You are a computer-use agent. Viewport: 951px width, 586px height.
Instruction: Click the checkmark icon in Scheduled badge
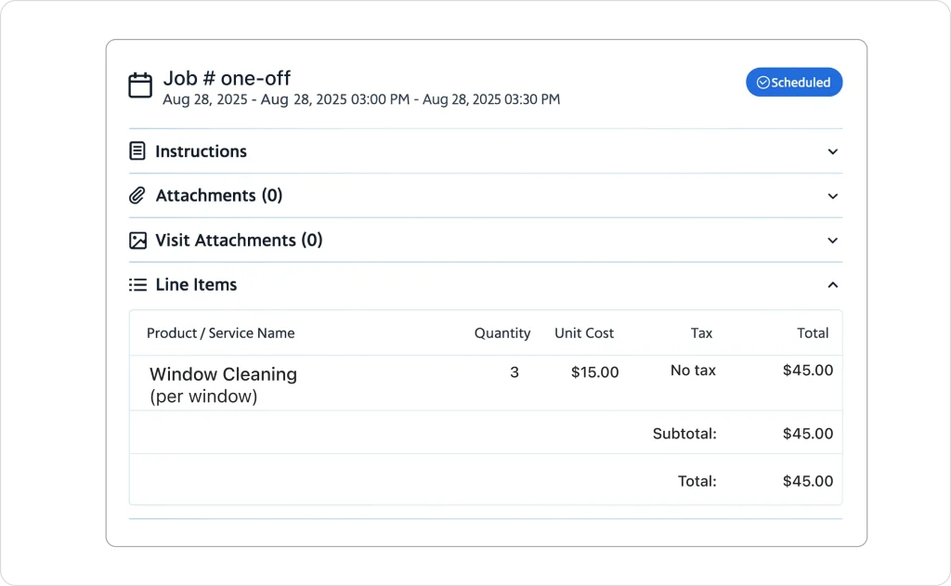tap(762, 83)
